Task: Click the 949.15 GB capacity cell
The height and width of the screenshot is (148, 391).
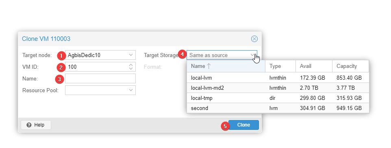Action: 351,108
